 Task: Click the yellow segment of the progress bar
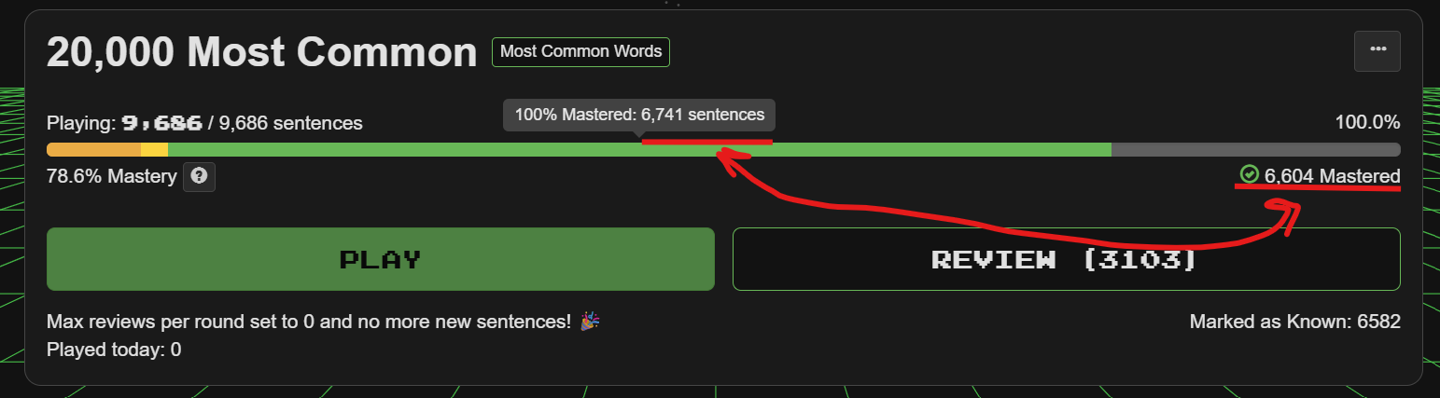point(154,149)
